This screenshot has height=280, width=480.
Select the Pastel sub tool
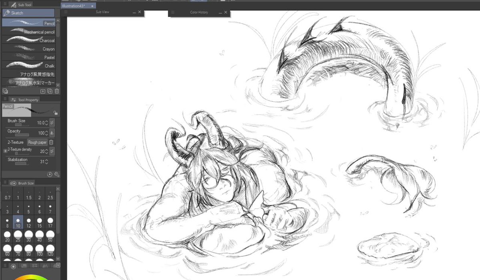pos(29,57)
